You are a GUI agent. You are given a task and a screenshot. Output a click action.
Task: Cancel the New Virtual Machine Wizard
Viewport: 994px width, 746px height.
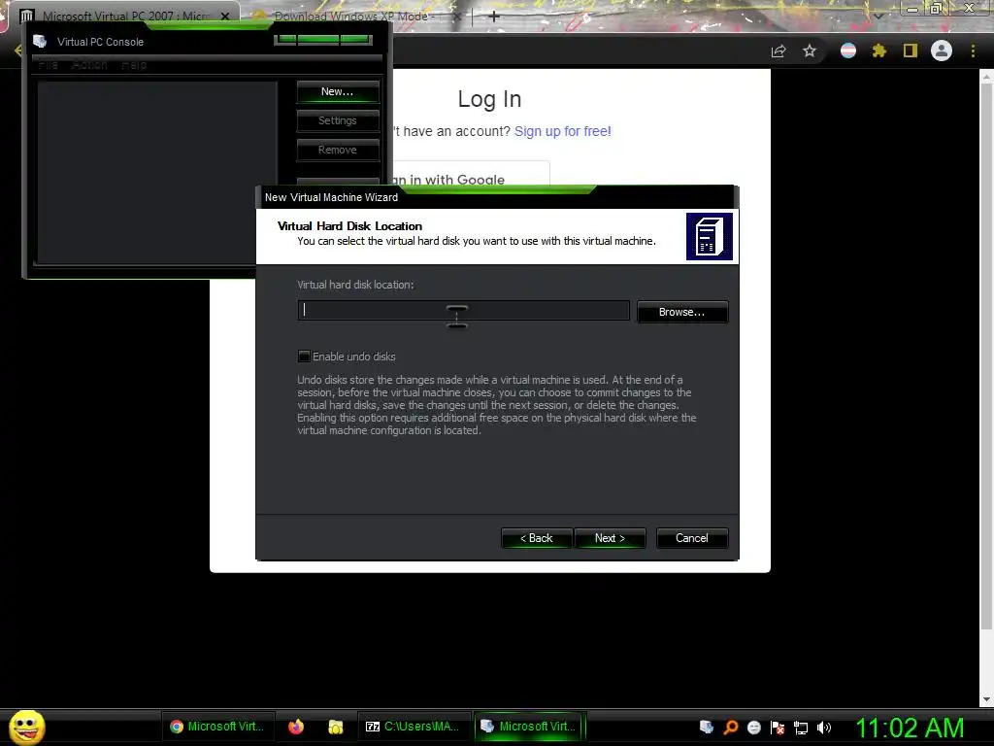click(x=691, y=538)
